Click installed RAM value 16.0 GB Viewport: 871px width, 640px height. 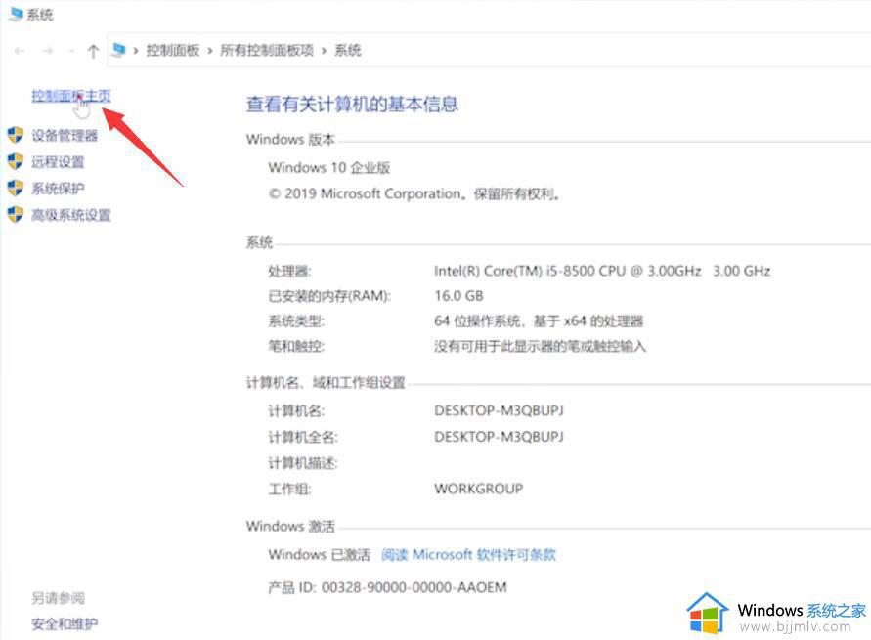[x=458, y=296]
